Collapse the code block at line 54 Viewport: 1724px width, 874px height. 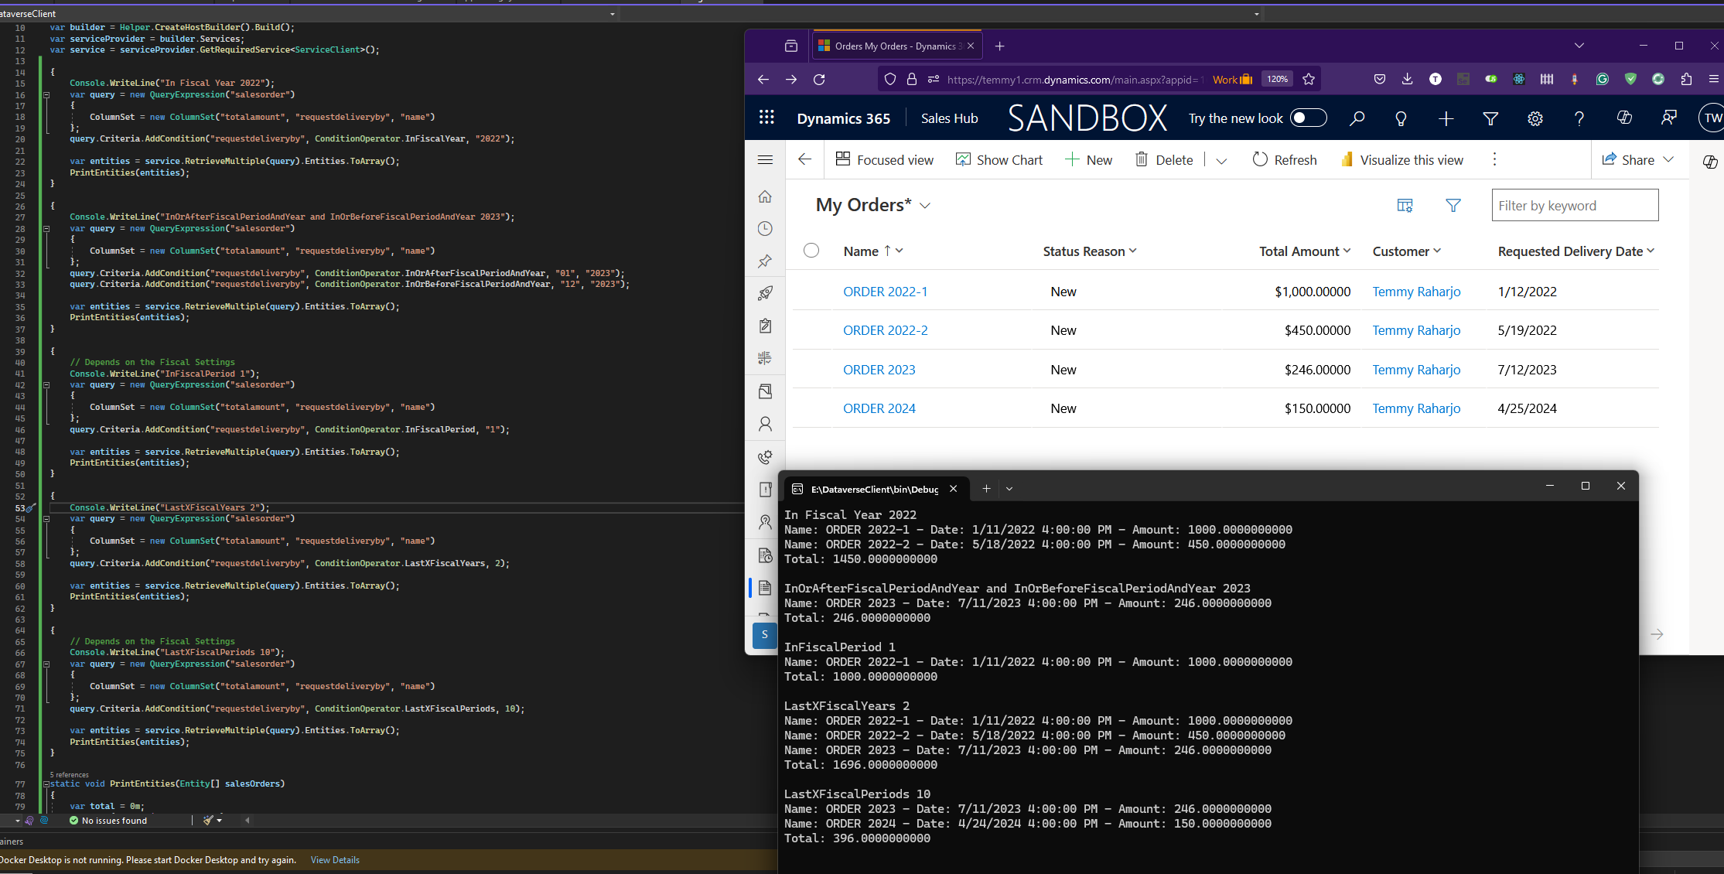tap(46, 519)
